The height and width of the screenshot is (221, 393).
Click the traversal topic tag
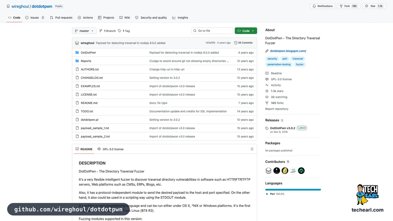click(298, 59)
